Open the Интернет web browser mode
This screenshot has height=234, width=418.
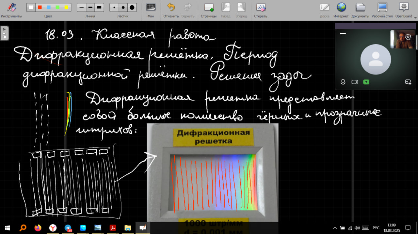tap(341, 10)
